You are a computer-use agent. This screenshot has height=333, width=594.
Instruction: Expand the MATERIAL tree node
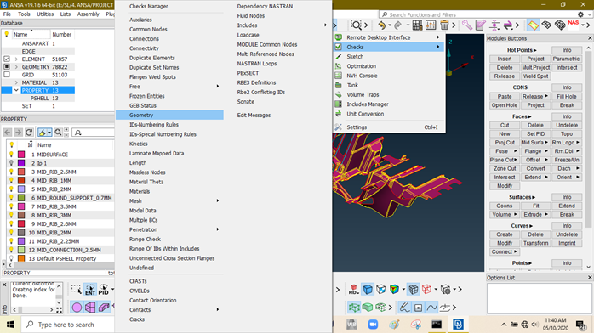pos(16,82)
